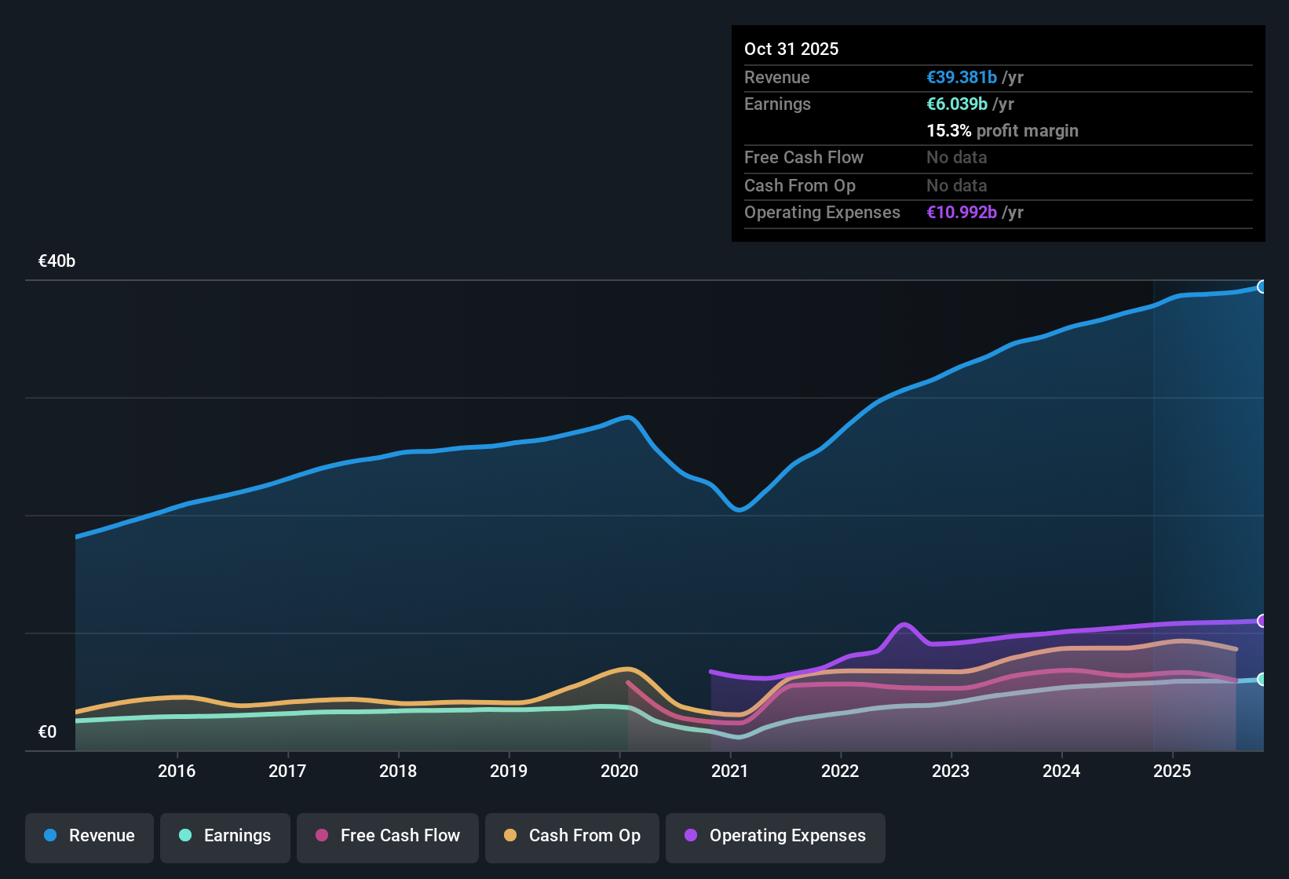Click the €40b gridline label
Screen dimensions: 1289x879
[57, 261]
